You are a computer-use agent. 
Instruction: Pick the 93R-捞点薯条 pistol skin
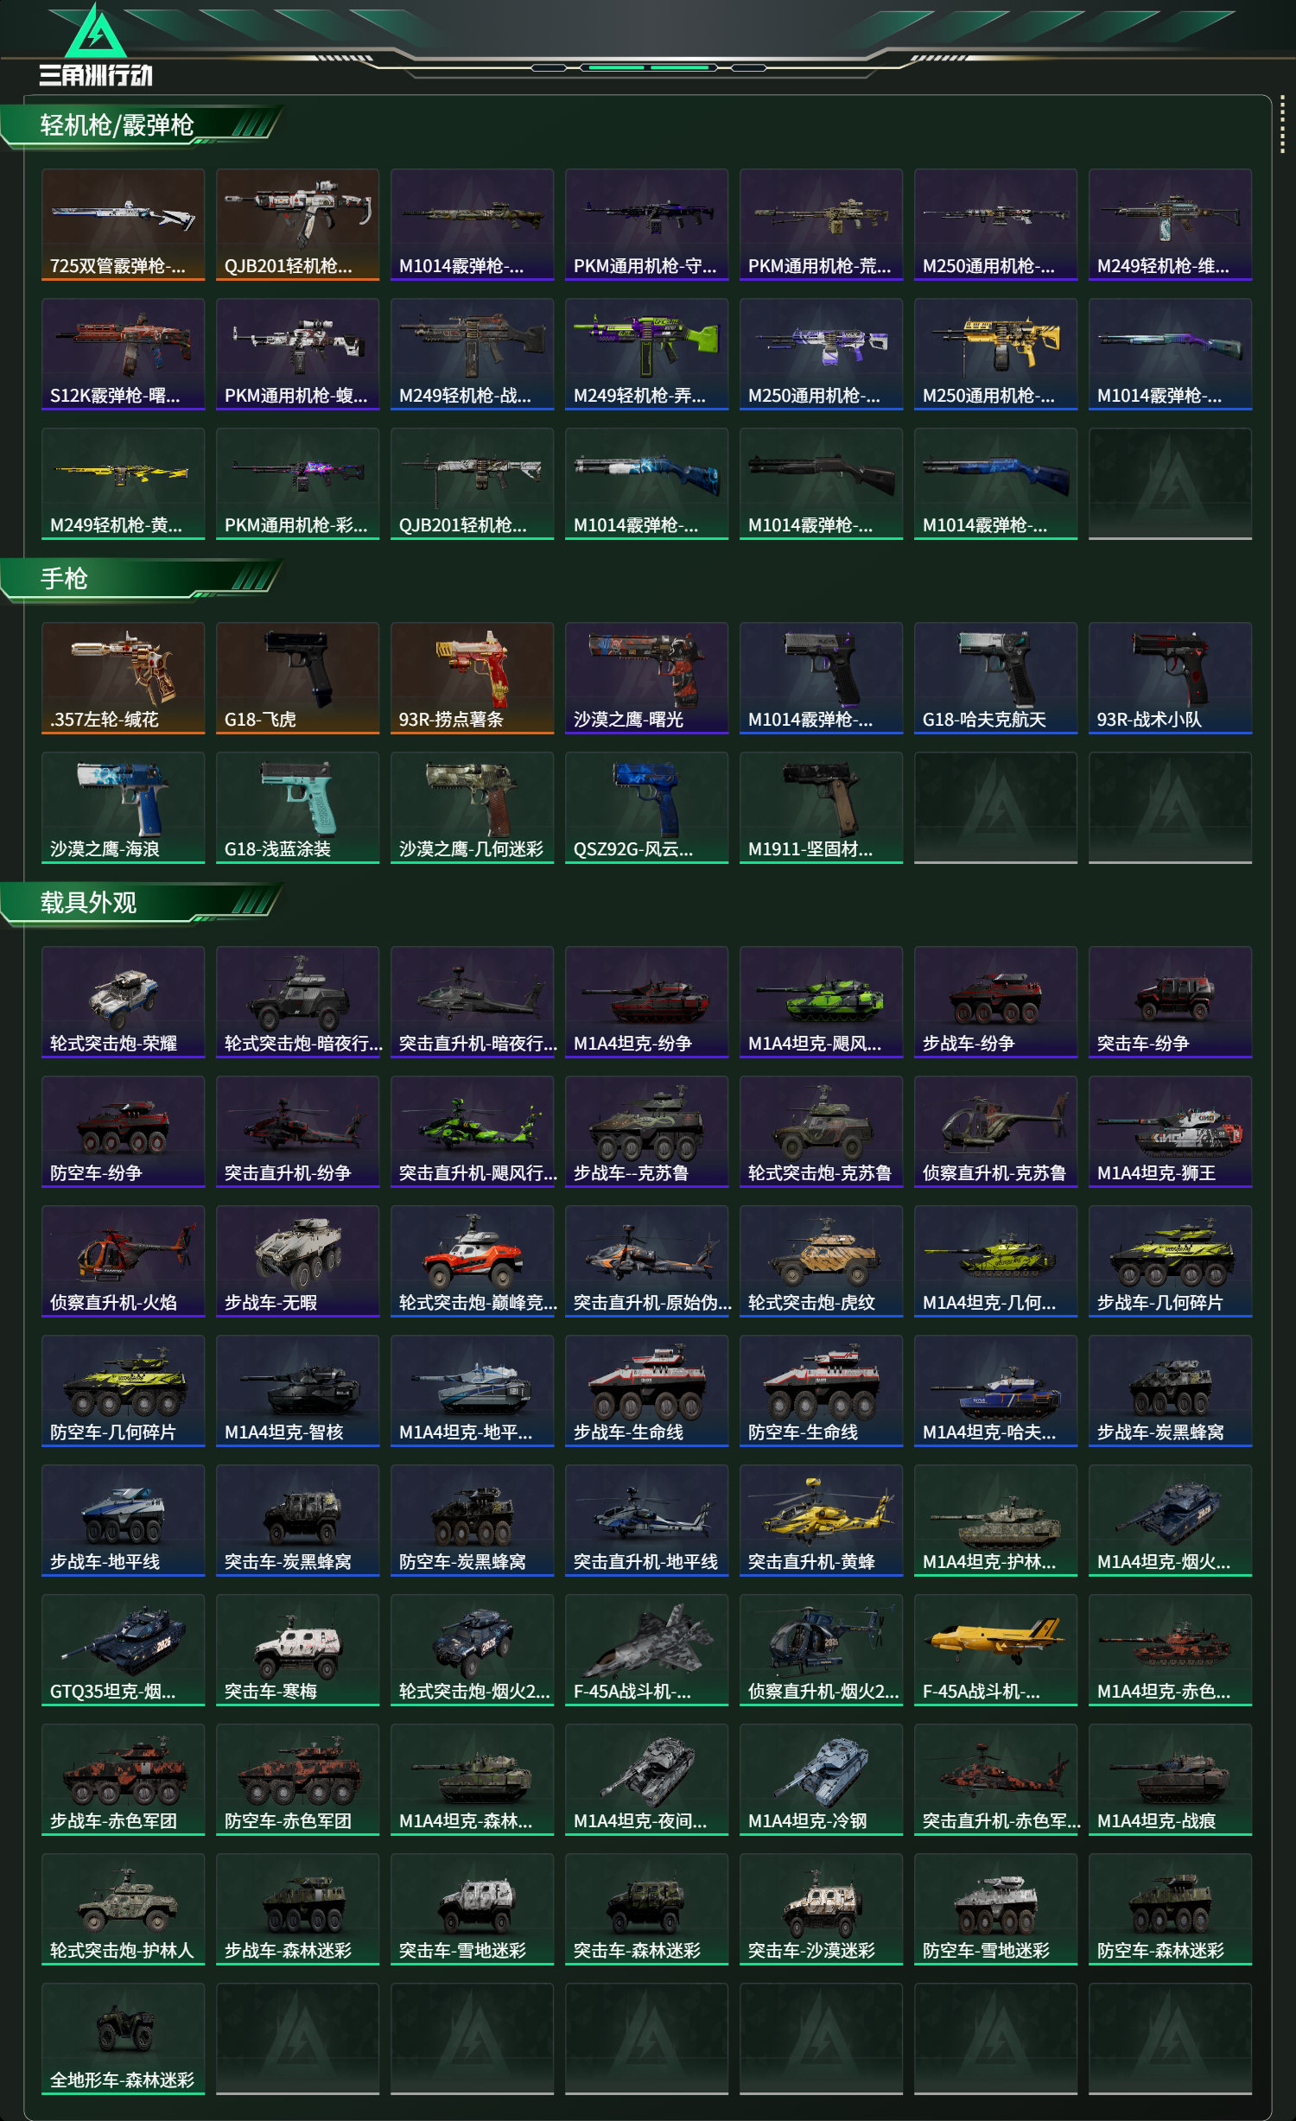click(473, 678)
